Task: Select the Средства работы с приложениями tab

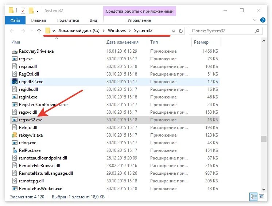Action: point(140,11)
